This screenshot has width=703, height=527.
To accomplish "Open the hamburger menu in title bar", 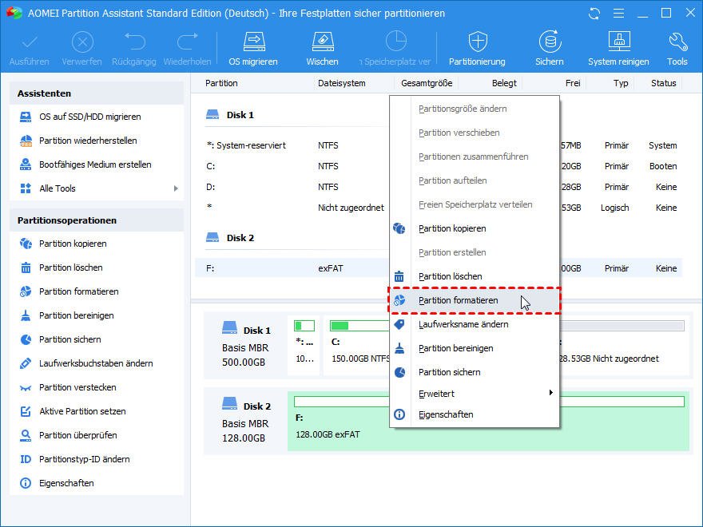I will click(618, 14).
